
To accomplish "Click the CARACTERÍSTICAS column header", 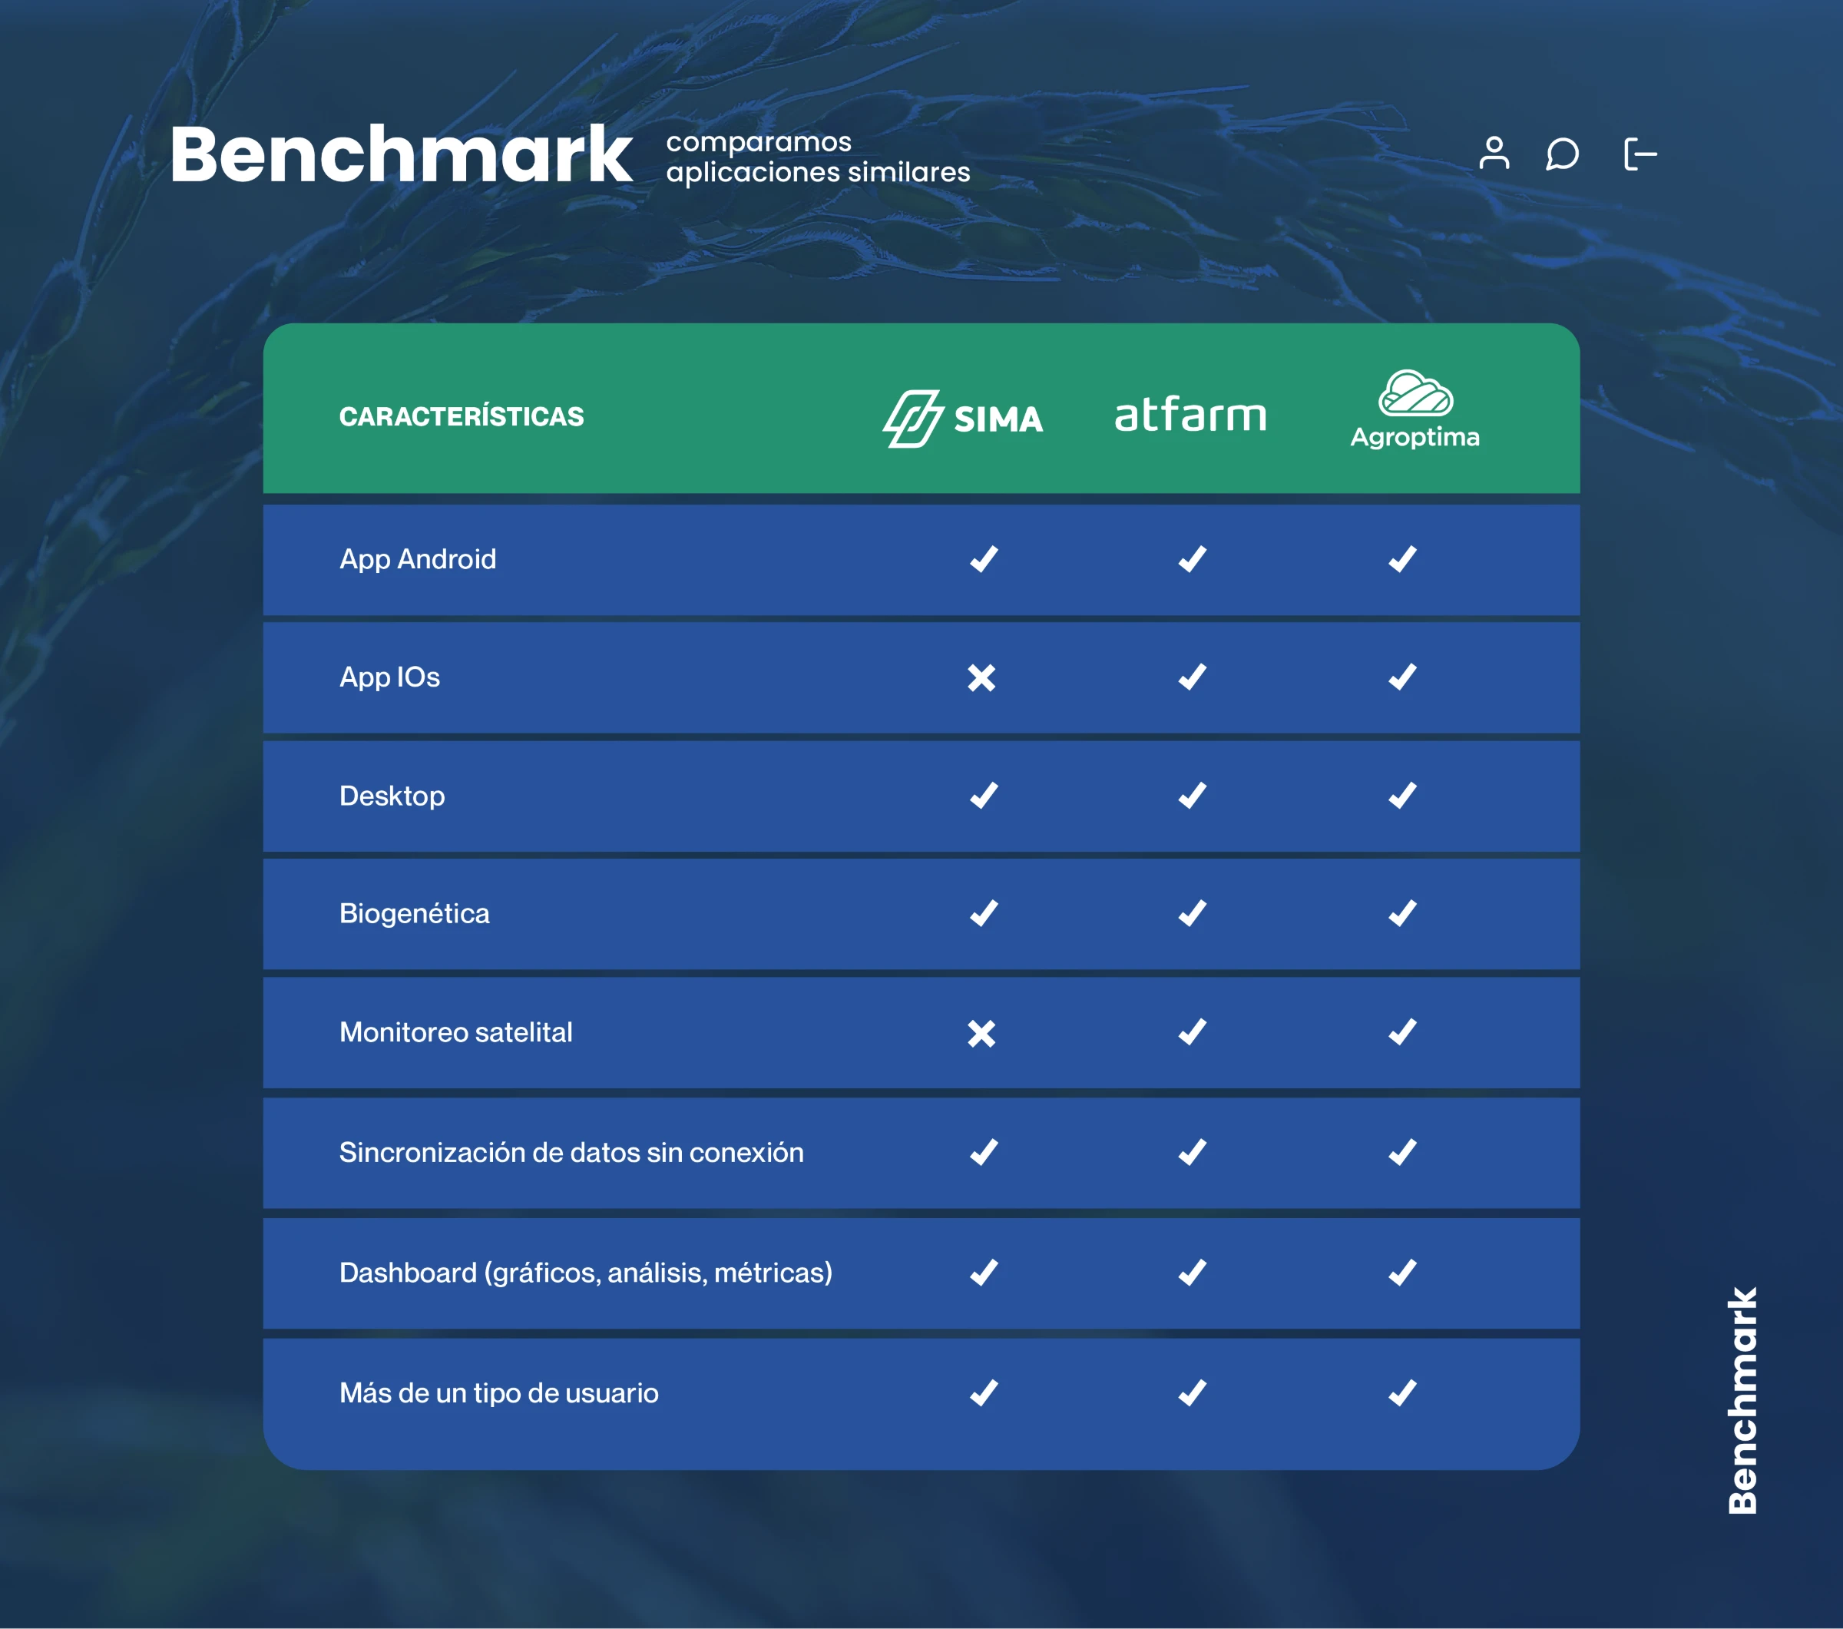I will pyautogui.click(x=462, y=416).
